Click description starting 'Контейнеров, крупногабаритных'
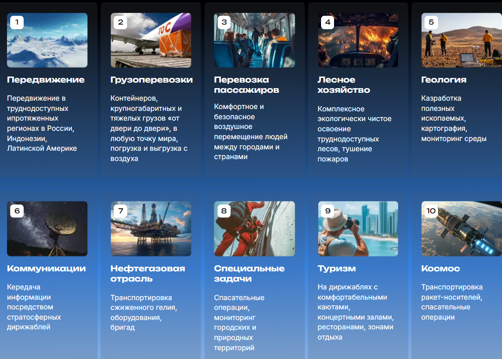 149,128
